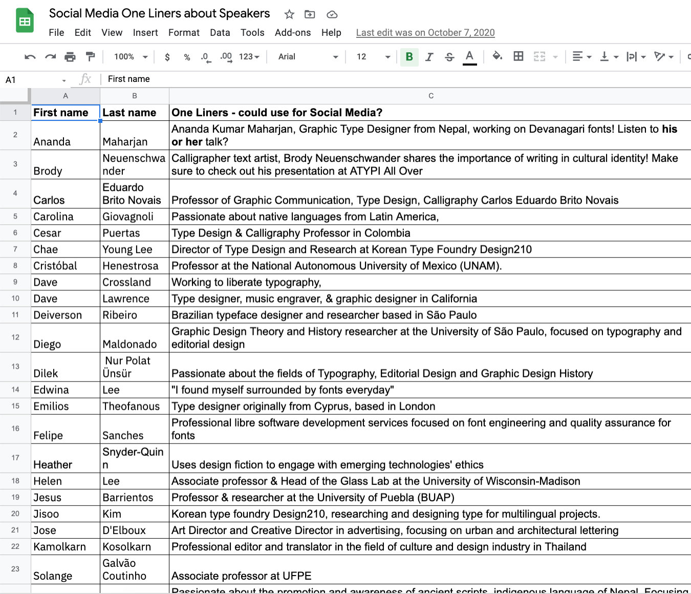The height and width of the screenshot is (594, 691).
Task: Star this spreadsheet document
Action: coord(290,14)
